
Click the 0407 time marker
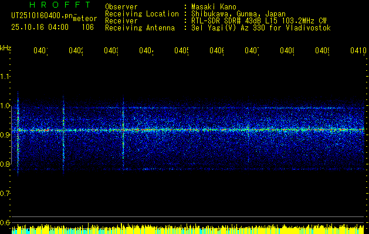click(252, 50)
